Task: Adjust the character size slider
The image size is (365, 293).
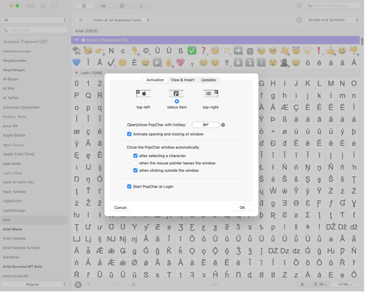Action: 111,284
